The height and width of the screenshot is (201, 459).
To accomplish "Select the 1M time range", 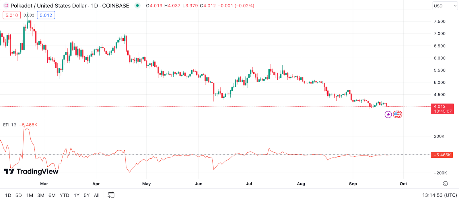I will pyautogui.click(x=30, y=195).
